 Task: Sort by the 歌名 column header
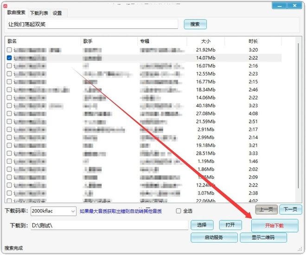12,41
